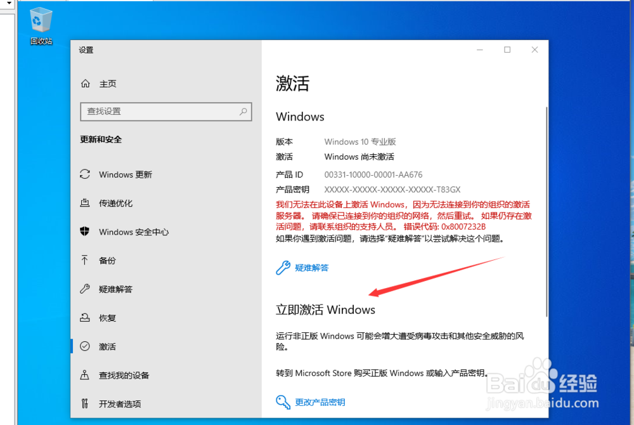Image resolution: width=634 pixels, height=425 pixels.
Task: Click the blue wrench troubleshoot icon
Action: [x=283, y=268]
